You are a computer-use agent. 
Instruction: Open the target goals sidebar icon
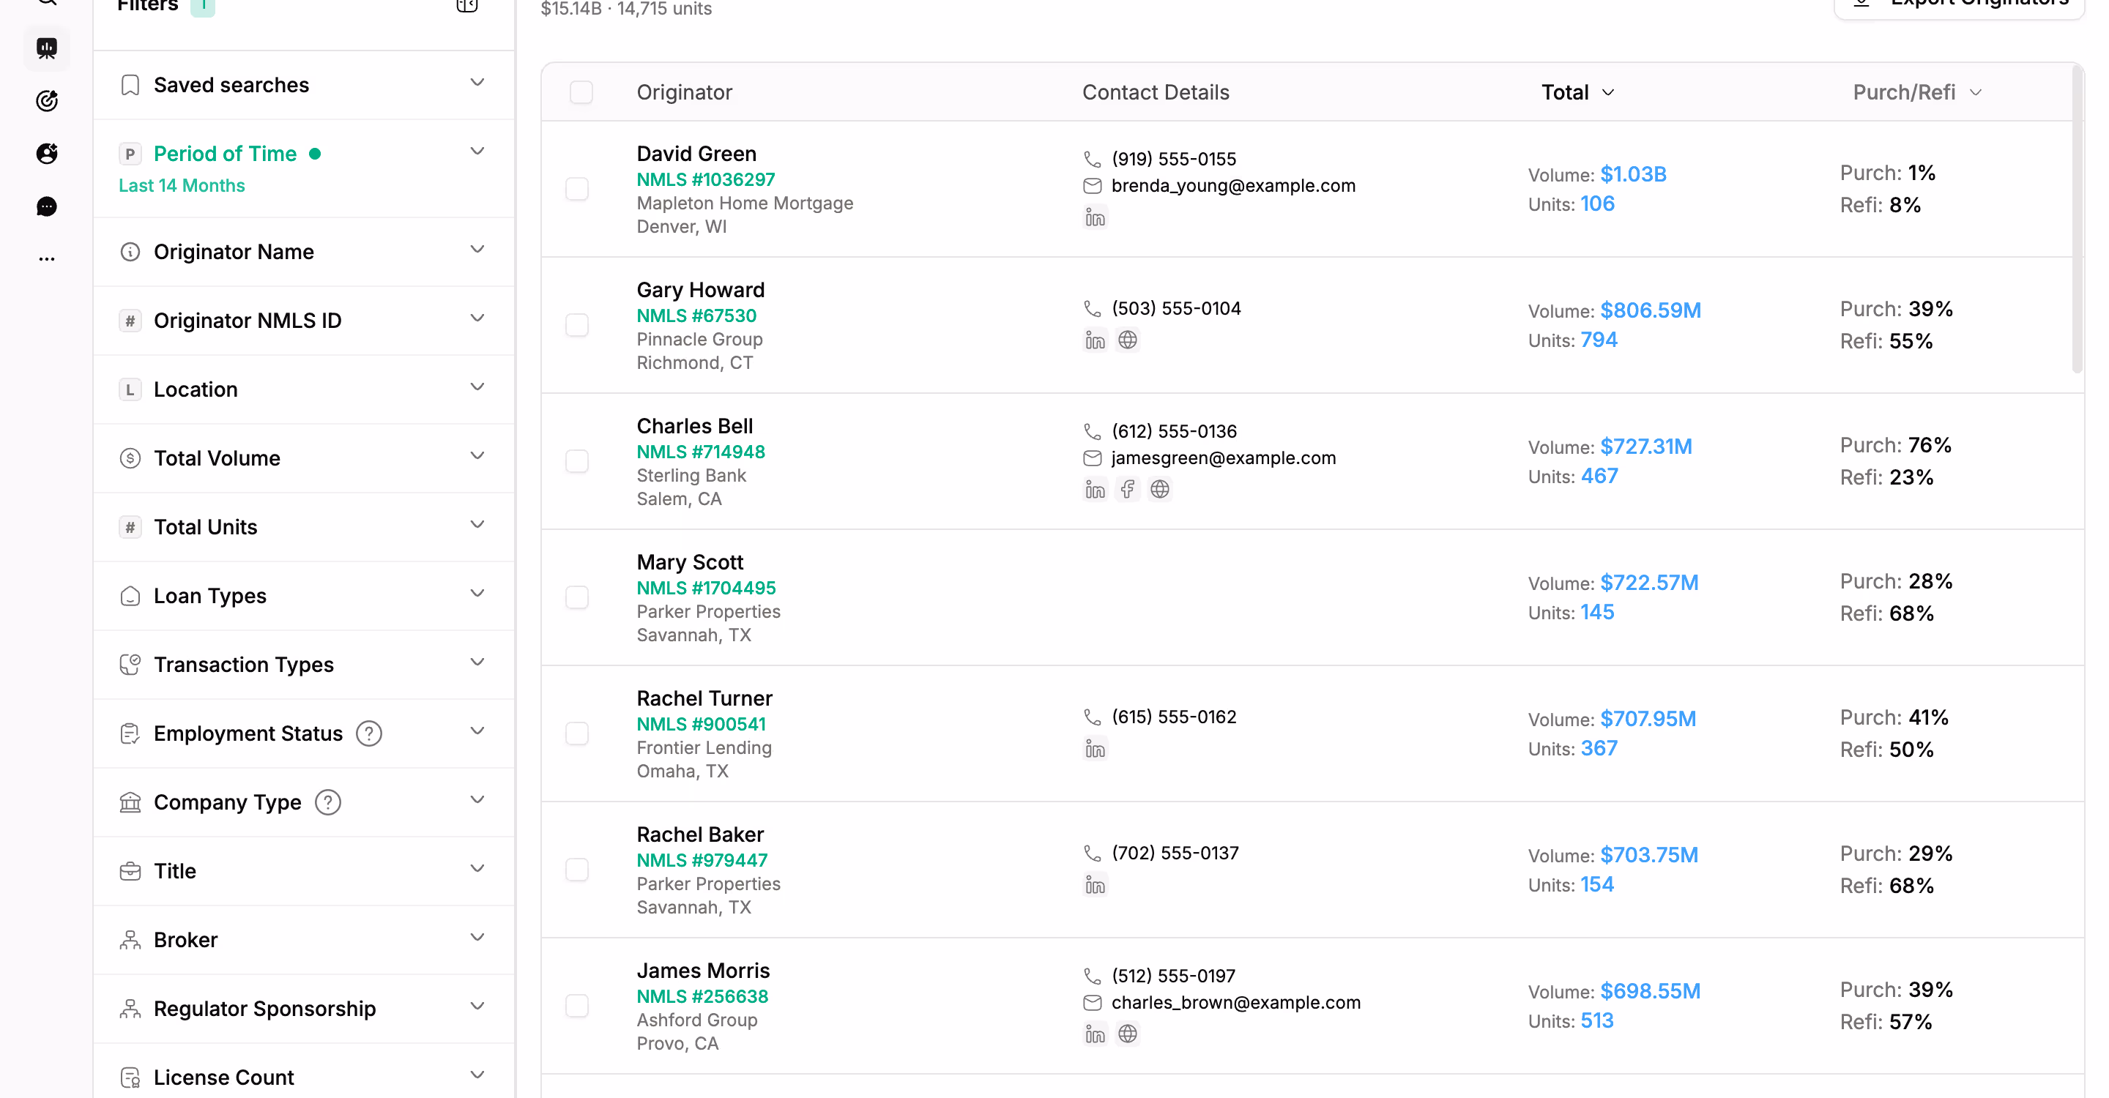tap(47, 100)
